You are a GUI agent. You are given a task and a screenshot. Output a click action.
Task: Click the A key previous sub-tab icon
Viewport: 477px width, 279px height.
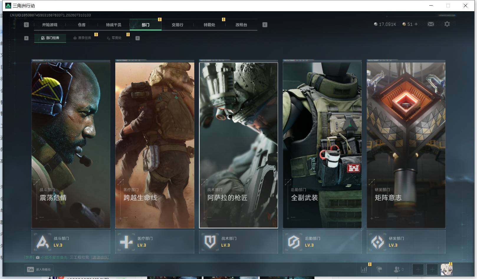tap(26, 38)
